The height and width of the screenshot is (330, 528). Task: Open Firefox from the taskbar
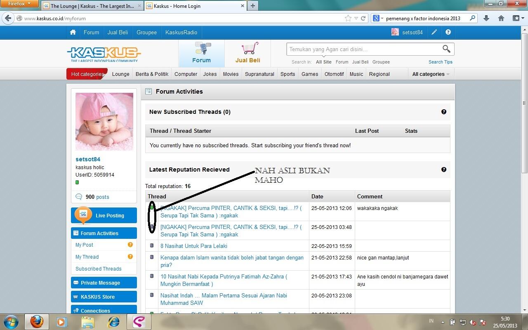pyautogui.click(x=36, y=322)
